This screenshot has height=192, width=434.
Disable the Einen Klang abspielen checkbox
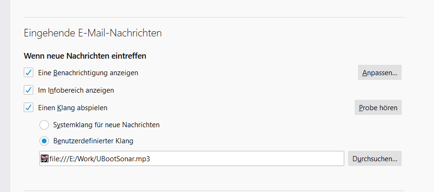28,107
